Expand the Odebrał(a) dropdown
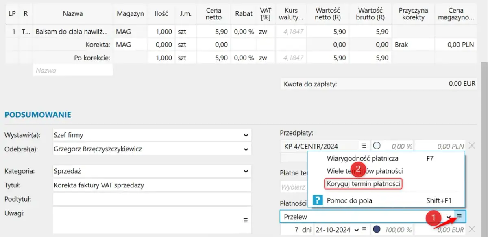Viewport: 488px width, 237px height. point(246,149)
